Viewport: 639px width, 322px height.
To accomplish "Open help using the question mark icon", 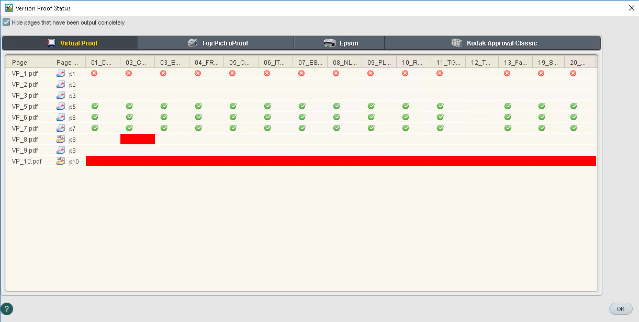I will point(7,309).
